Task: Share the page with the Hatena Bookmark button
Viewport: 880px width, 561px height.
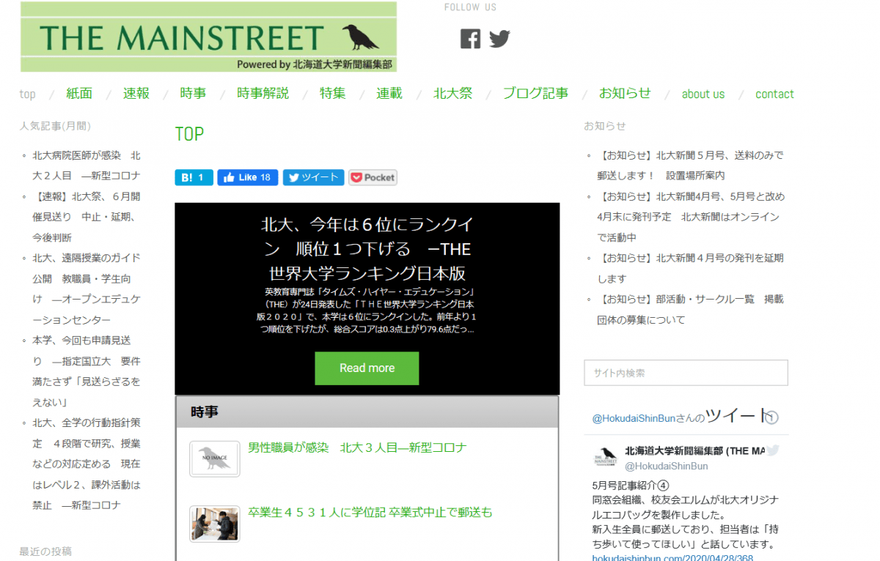Action: pos(194,177)
